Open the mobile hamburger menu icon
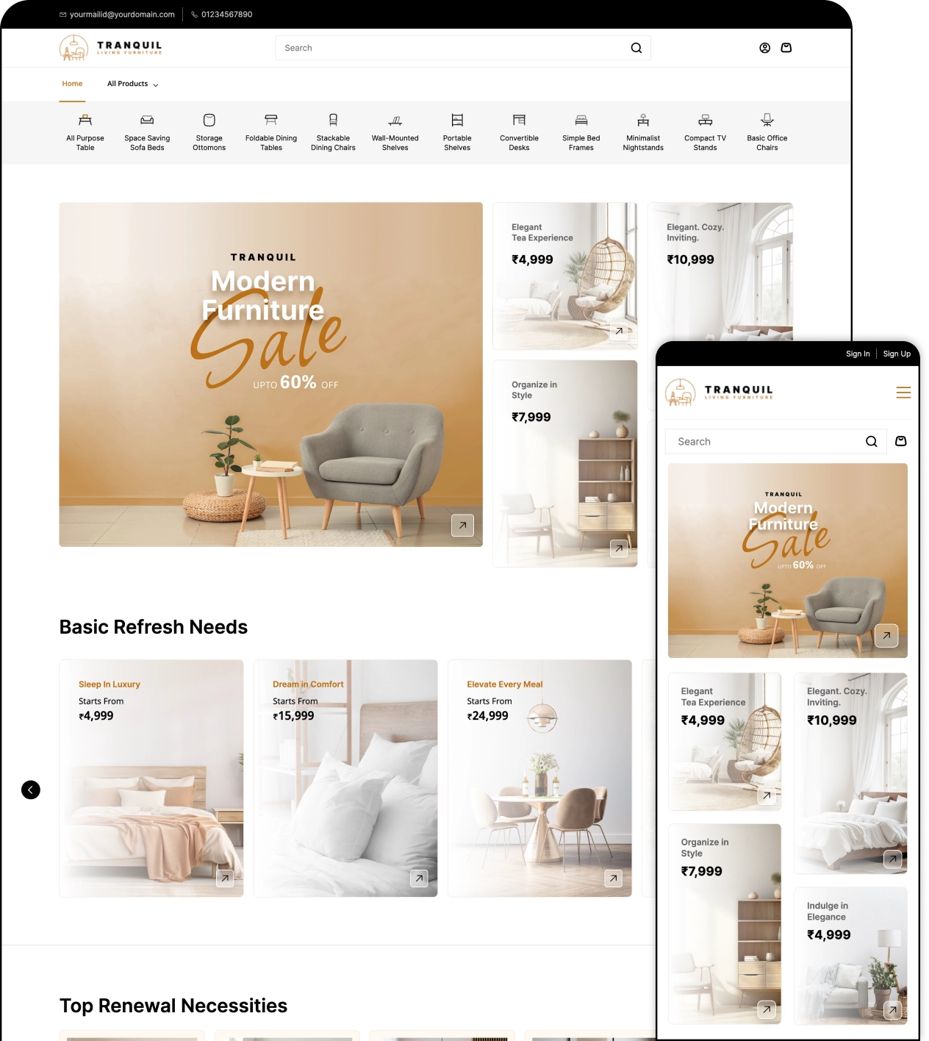 pyautogui.click(x=903, y=393)
